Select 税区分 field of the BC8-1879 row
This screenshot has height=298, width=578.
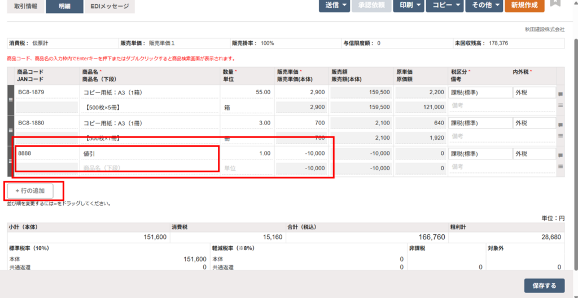pyautogui.click(x=479, y=92)
